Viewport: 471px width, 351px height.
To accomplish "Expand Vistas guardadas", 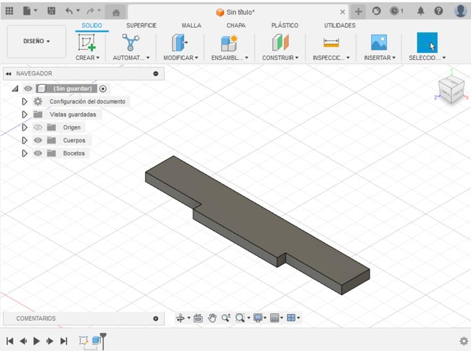I will (x=24, y=114).
